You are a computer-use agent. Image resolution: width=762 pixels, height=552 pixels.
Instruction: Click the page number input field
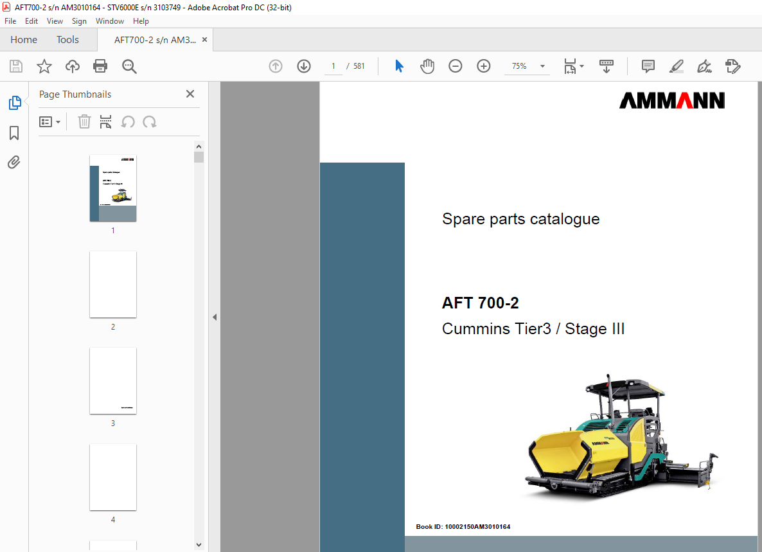coord(333,66)
